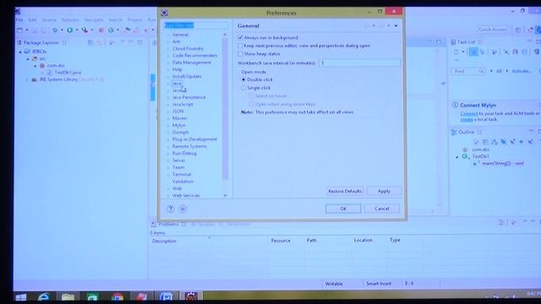Image resolution: width=541 pixels, height=304 pixels.
Task: Select Code Recommenders preference category
Action: [x=194, y=56]
